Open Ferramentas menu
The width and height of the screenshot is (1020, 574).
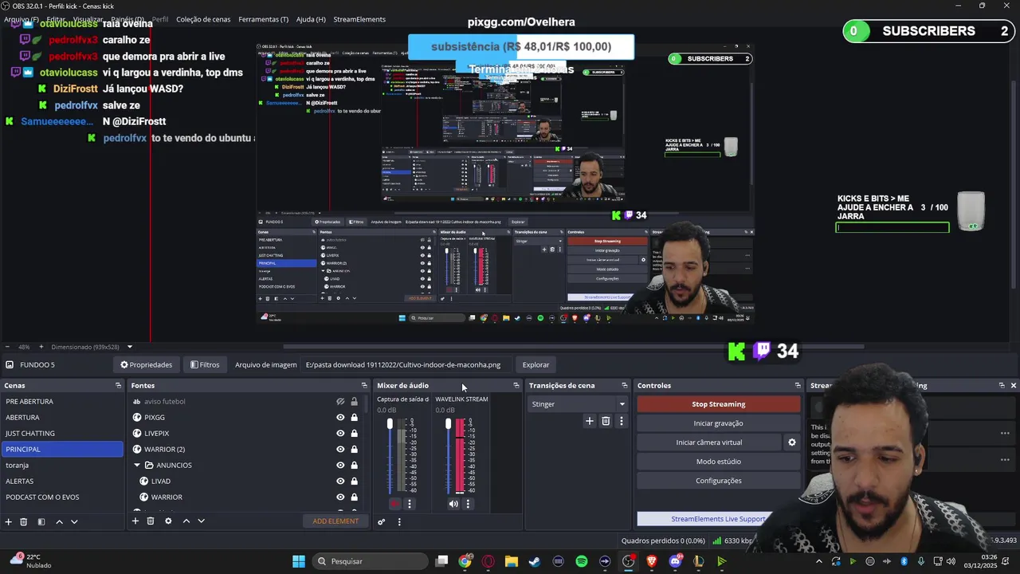(264, 19)
